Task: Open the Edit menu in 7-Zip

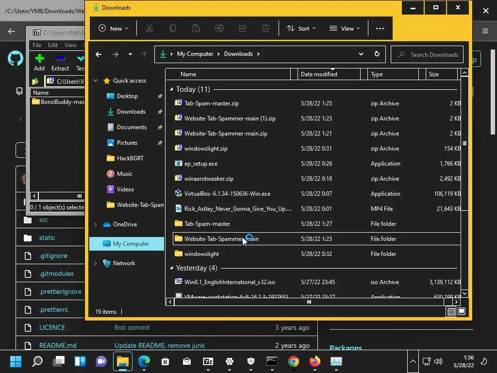Action: coord(53,45)
